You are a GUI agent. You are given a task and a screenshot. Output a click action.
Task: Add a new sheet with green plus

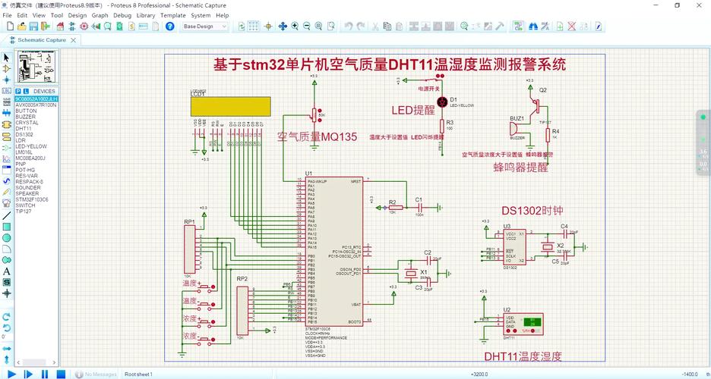560,27
